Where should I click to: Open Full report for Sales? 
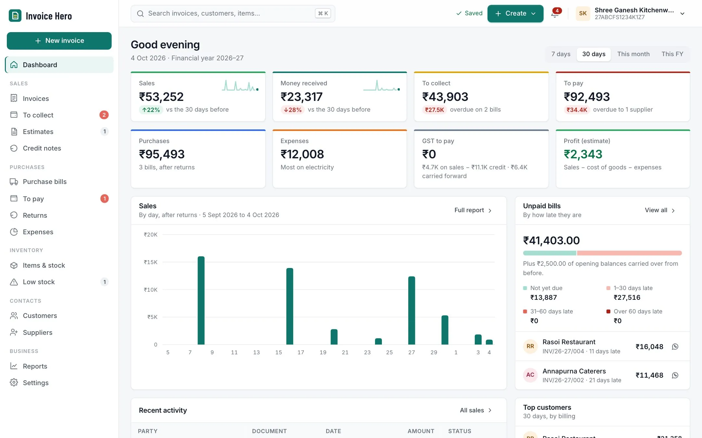pyautogui.click(x=473, y=210)
